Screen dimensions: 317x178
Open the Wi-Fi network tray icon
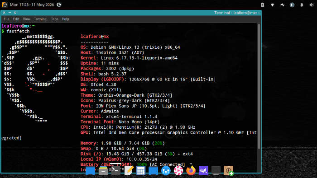tap(272, 5)
